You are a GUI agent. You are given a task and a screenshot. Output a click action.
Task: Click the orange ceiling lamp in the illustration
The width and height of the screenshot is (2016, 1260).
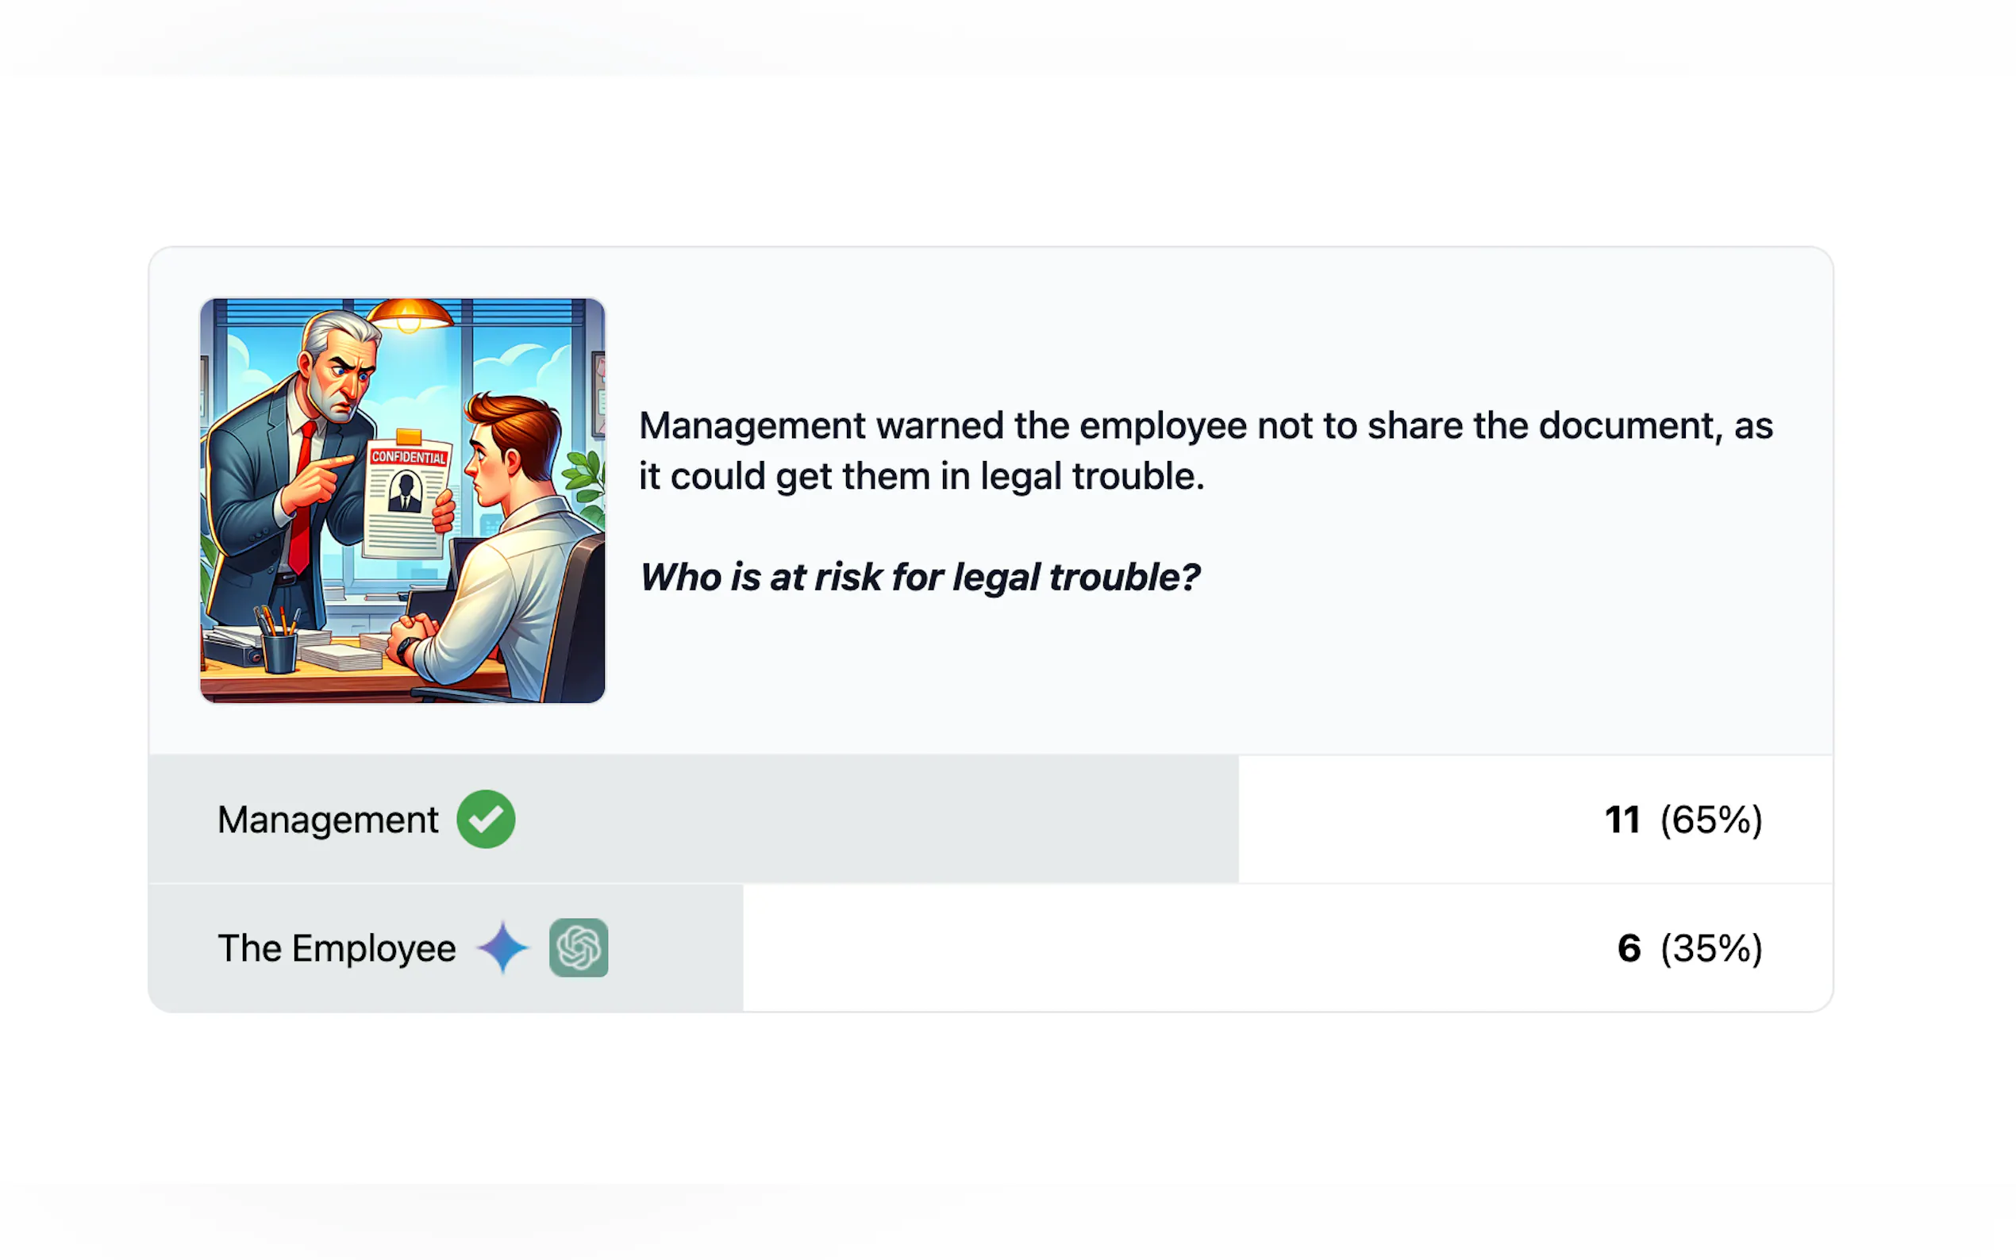[410, 316]
